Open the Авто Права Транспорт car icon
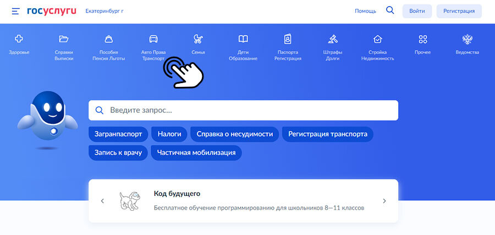The height and width of the screenshot is (235, 495). 153,39
